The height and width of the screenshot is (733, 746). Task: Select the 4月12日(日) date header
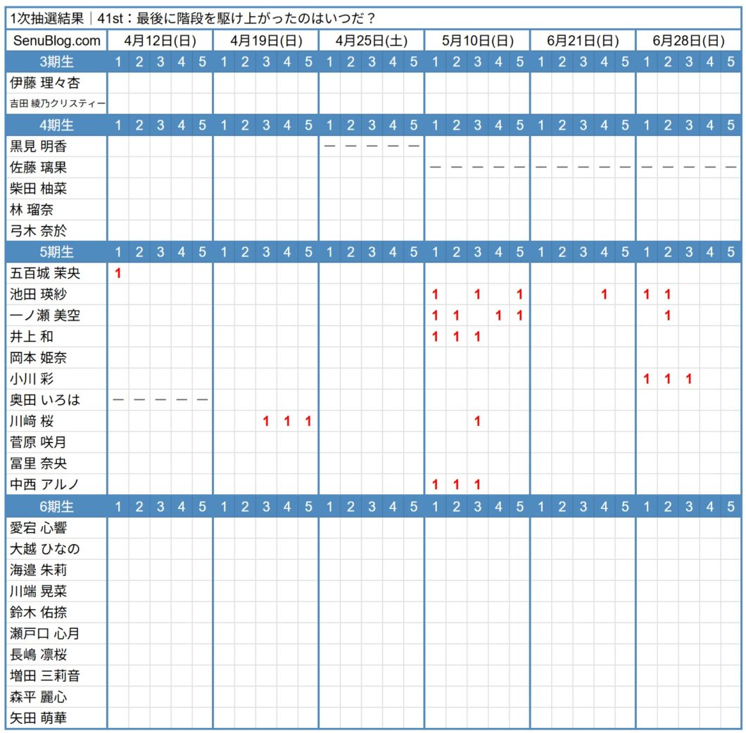[x=159, y=40]
